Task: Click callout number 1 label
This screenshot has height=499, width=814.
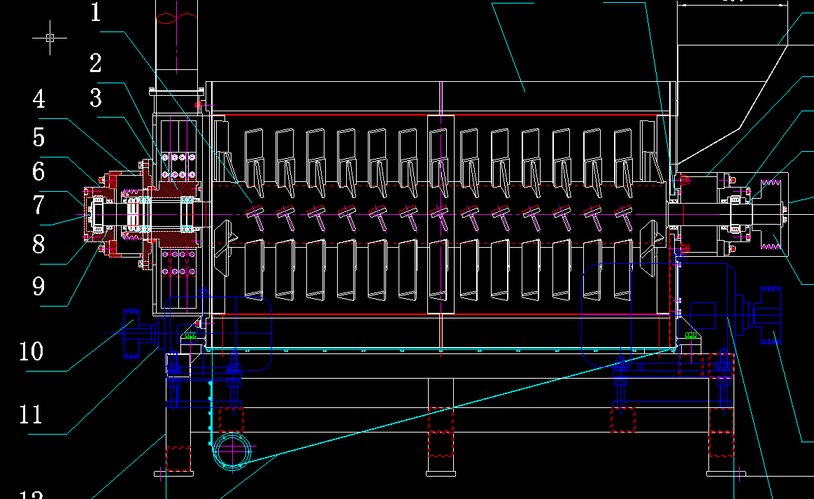Action: (96, 13)
